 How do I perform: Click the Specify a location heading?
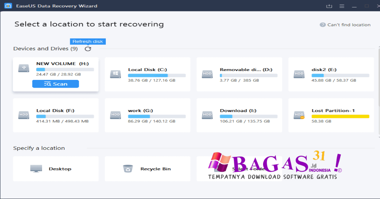tap(39, 148)
